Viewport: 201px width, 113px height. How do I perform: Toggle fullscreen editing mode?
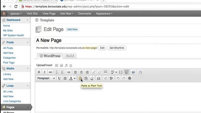click(x=121, y=72)
